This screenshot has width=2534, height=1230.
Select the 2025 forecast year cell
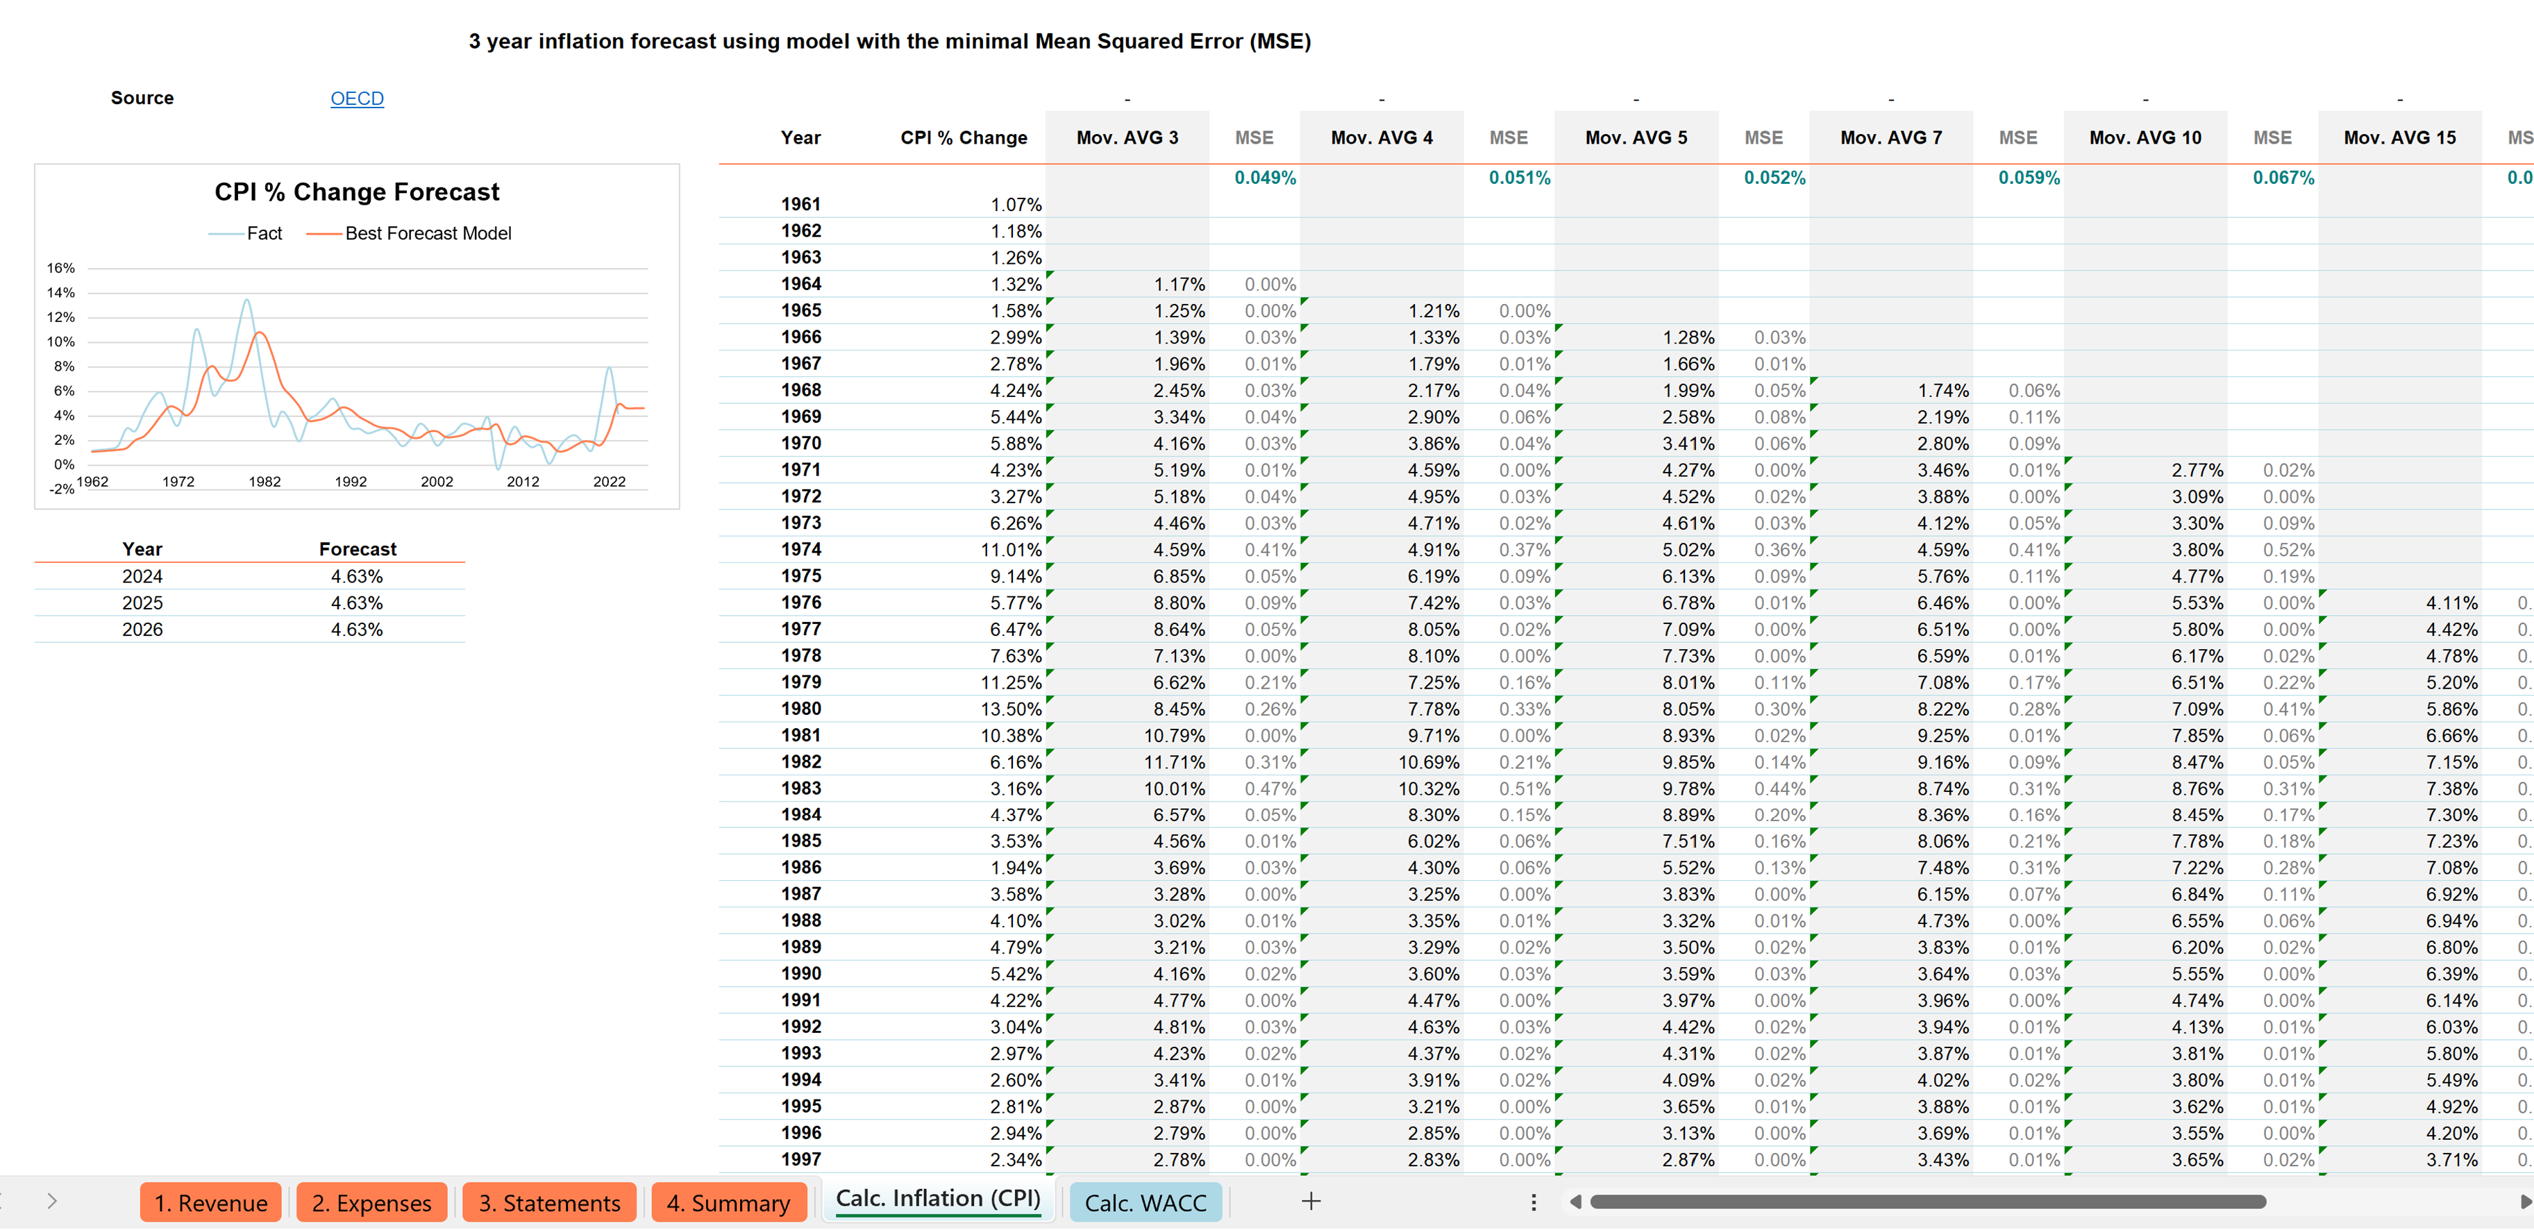(142, 604)
